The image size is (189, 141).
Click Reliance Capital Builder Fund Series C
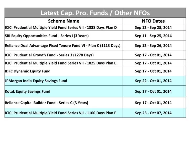[x=46, y=103]
